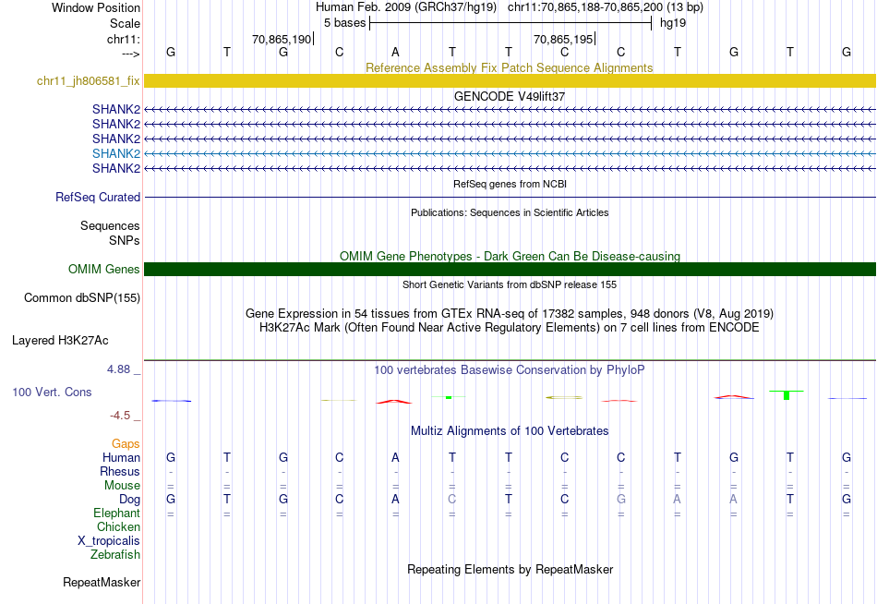Open OMIM Gene Phenotypes track title
This screenshot has height=604, width=877.
[510, 257]
